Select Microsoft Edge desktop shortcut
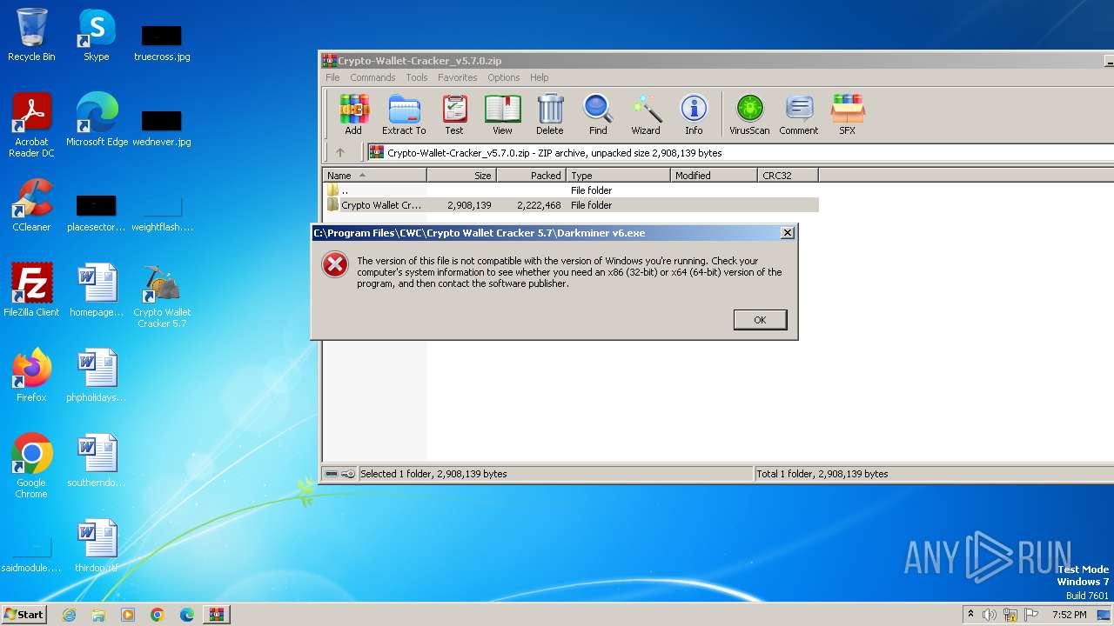This screenshot has height=626, width=1114. tap(97, 120)
